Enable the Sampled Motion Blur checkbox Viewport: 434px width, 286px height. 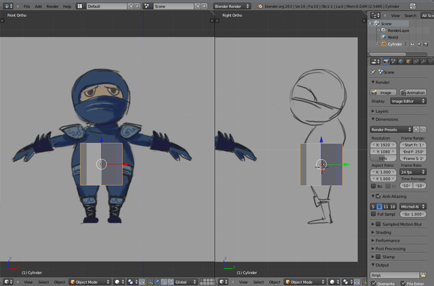click(378, 224)
